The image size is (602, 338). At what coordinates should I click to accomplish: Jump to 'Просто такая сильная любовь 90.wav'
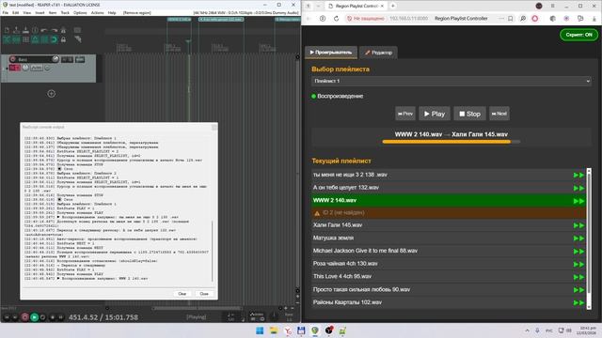(578, 290)
